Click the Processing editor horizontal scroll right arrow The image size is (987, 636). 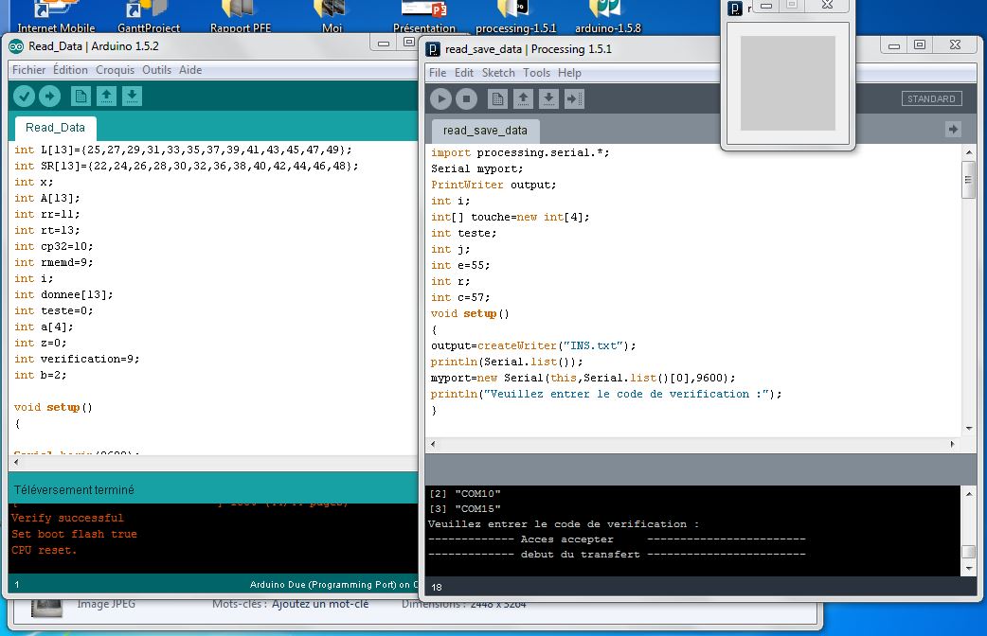[x=952, y=444]
